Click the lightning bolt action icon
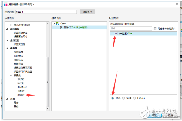 (61, 27)
